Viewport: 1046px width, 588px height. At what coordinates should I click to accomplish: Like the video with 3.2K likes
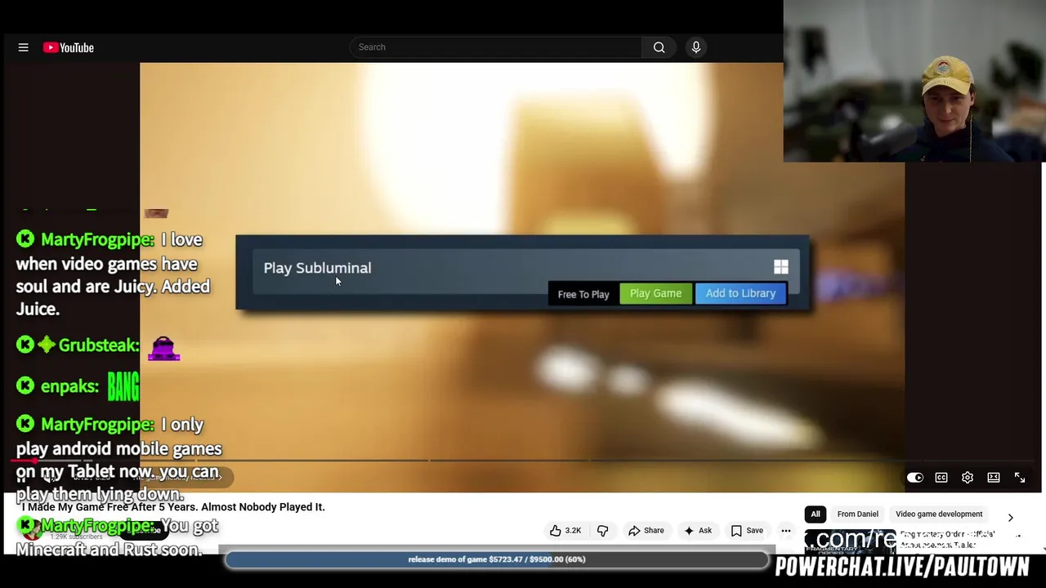coord(565,531)
